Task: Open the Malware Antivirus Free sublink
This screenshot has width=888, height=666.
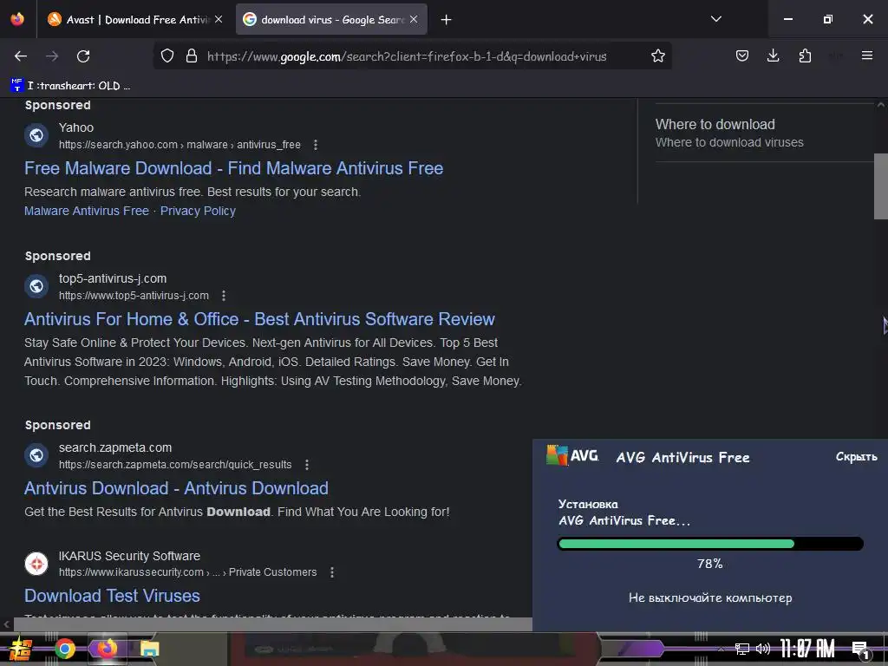Action: pos(86,211)
